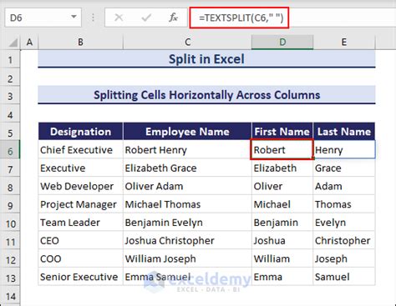Select cell containing 'Grace' last name

click(x=344, y=168)
